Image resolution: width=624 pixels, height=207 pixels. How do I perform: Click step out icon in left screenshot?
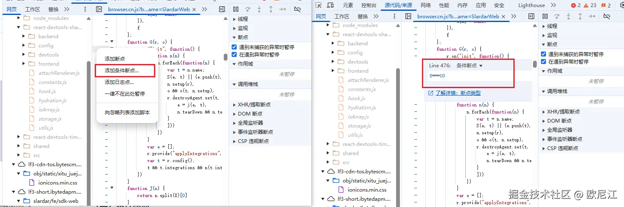[271, 9]
